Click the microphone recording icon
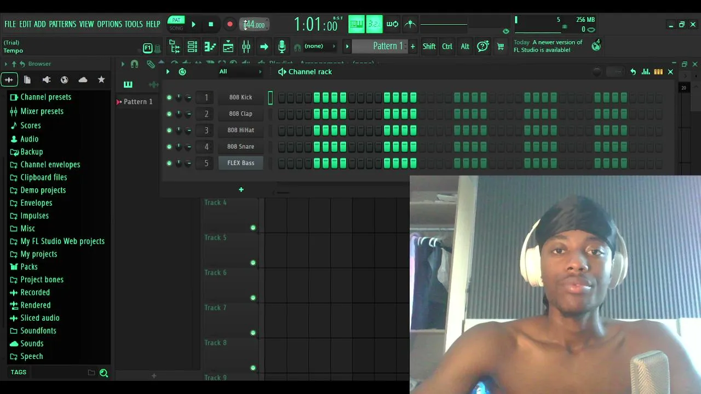Screen dimensions: 701x394 [x=281, y=47]
